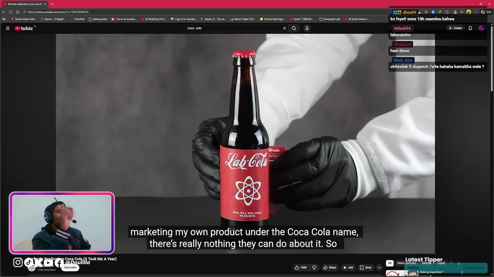Open 'I run an AI automa...' bookmark
This screenshot has width=494, height=277.
tap(124, 19)
